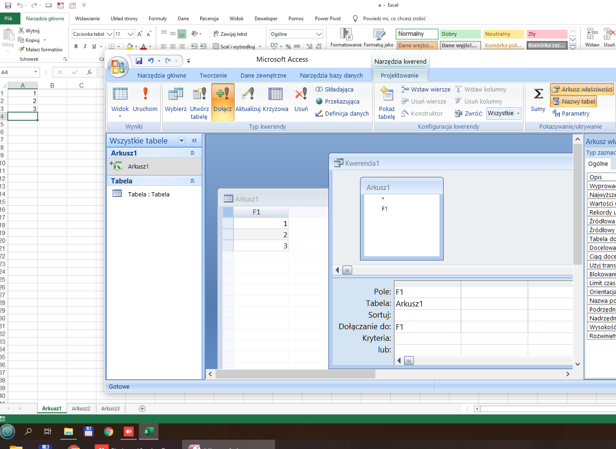Toggle italic formatting in Excel
The height and width of the screenshot is (449, 616).
click(x=85, y=46)
